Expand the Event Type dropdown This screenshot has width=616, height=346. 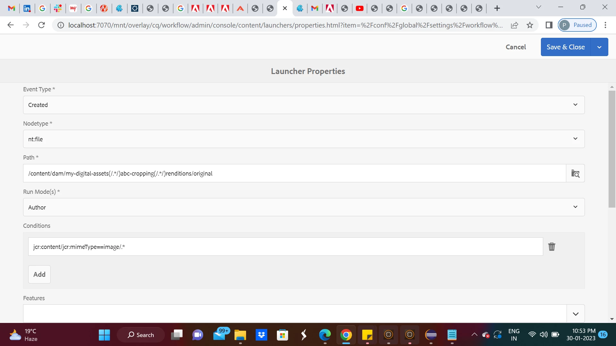pyautogui.click(x=575, y=105)
